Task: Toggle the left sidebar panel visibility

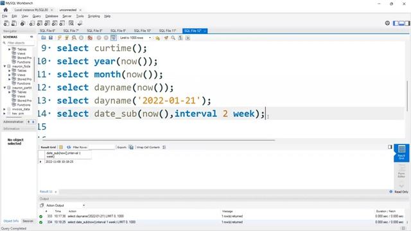Action: [396, 23]
